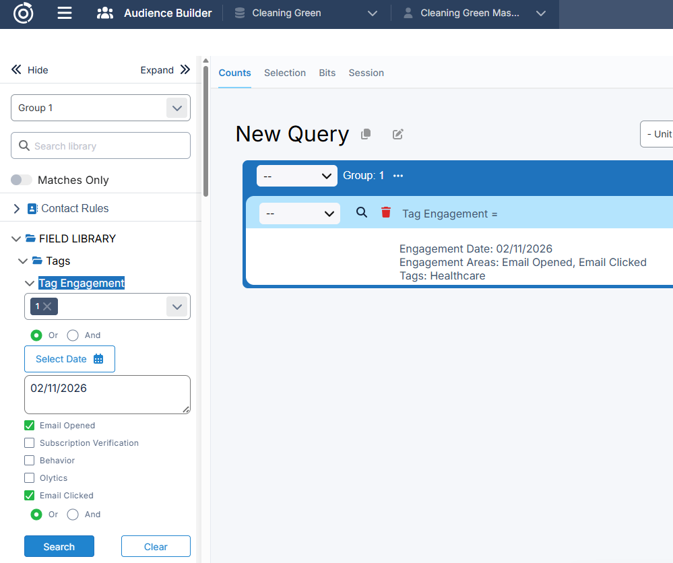
Task: Select the And radio under tags
Action: (73, 335)
